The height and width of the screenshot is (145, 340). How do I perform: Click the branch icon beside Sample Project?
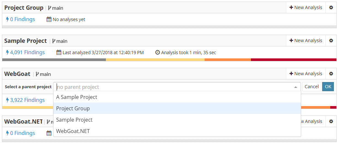53,41
